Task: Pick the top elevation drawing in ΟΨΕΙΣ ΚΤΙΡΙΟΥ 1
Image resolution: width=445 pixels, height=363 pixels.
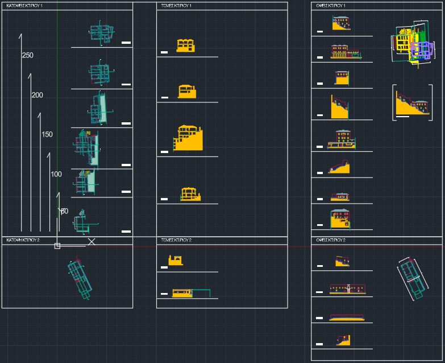Action: click(342, 23)
